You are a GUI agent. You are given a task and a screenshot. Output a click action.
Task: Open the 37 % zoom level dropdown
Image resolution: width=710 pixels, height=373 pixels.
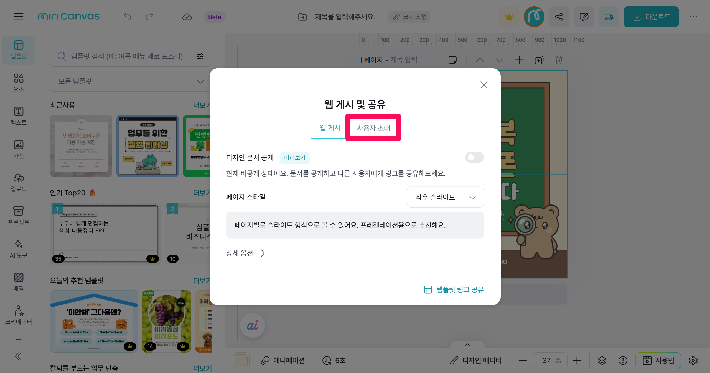pos(549,361)
